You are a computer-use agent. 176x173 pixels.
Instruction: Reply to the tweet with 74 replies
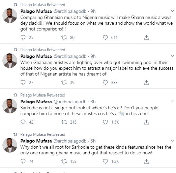coord(23,161)
